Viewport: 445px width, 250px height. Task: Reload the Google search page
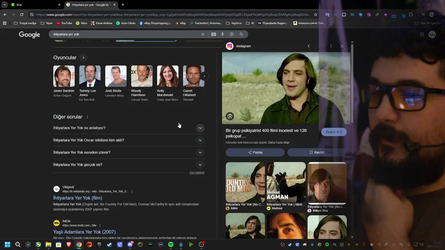pyautogui.click(x=22, y=15)
